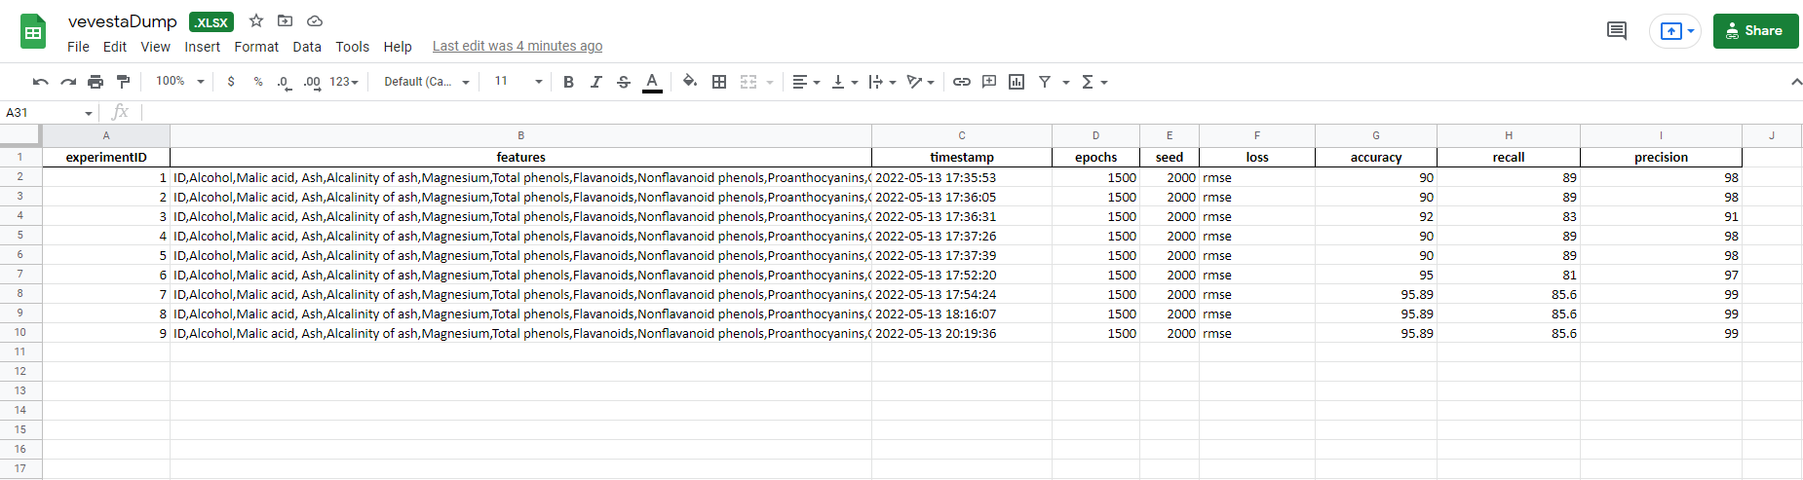Open the zoom level dropdown
This screenshot has width=1803, height=480.
tap(180, 82)
